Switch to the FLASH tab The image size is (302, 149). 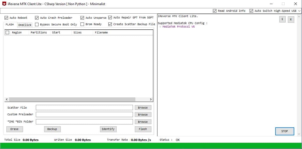coord(10,25)
